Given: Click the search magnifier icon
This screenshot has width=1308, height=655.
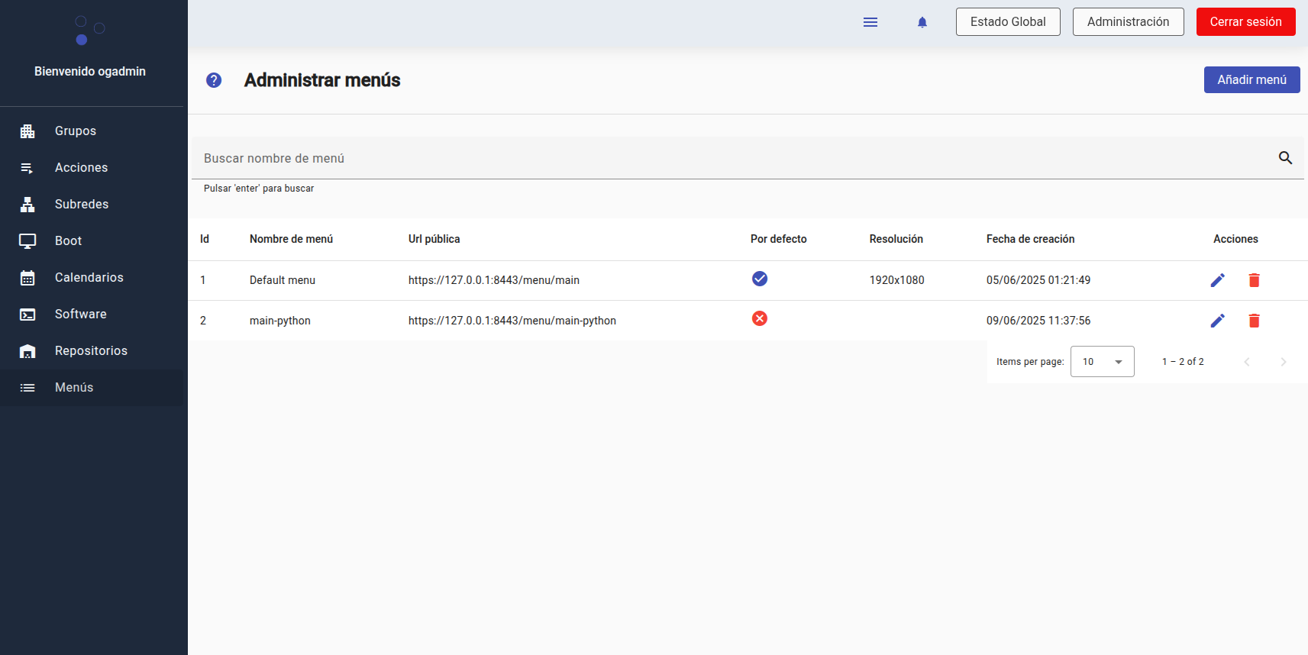Looking at the screenshot, I should click(x=1285, y=158).
